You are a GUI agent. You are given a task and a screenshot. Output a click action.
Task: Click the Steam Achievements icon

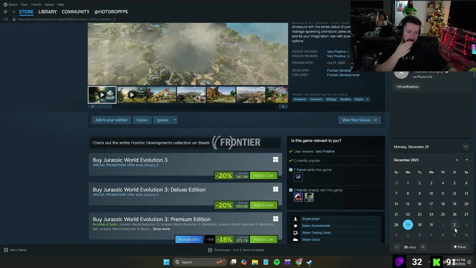[296, 226]
